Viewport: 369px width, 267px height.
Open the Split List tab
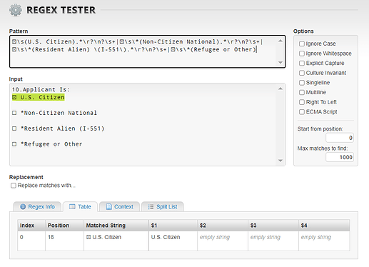(x=163, y=206)
